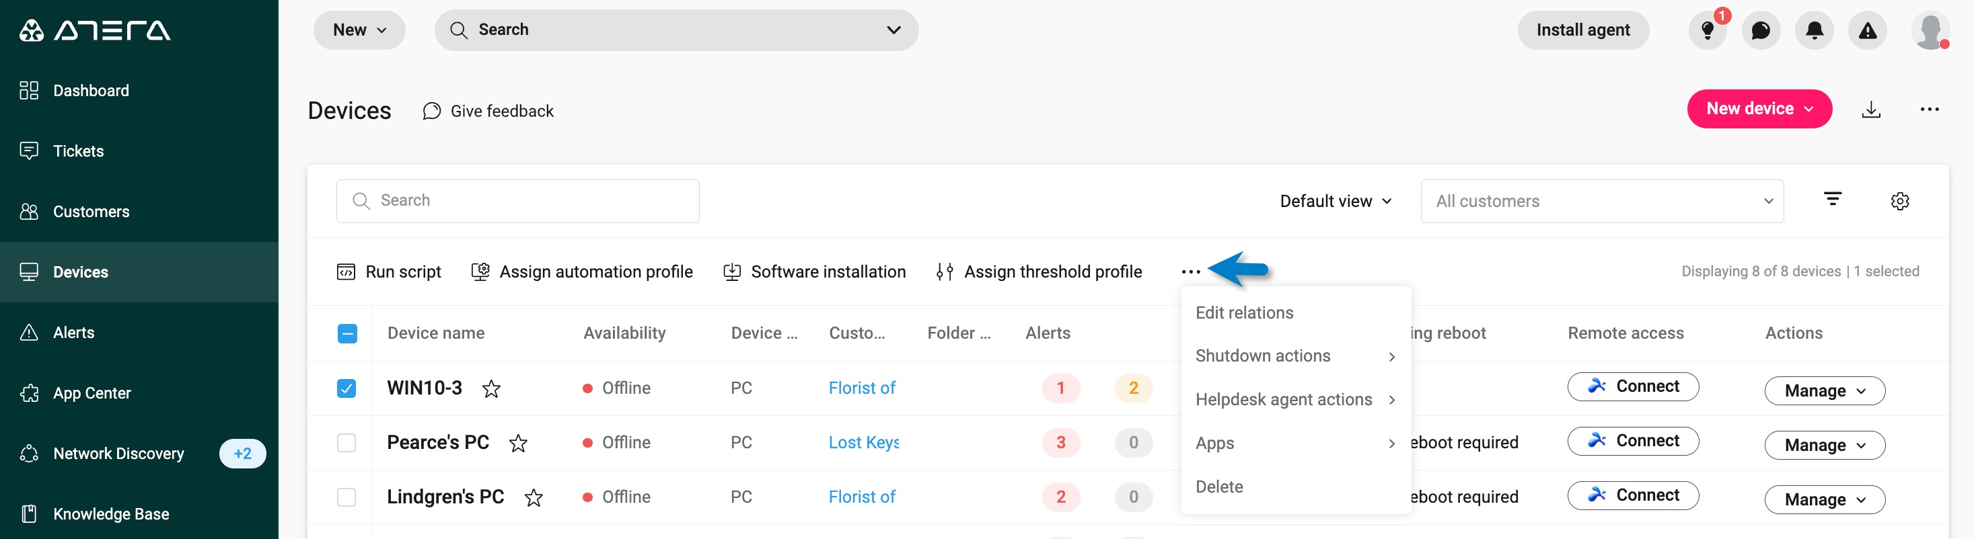1974x539 pixels.
Task: Go to Tickets in sidebar
Action: (139, 151)
